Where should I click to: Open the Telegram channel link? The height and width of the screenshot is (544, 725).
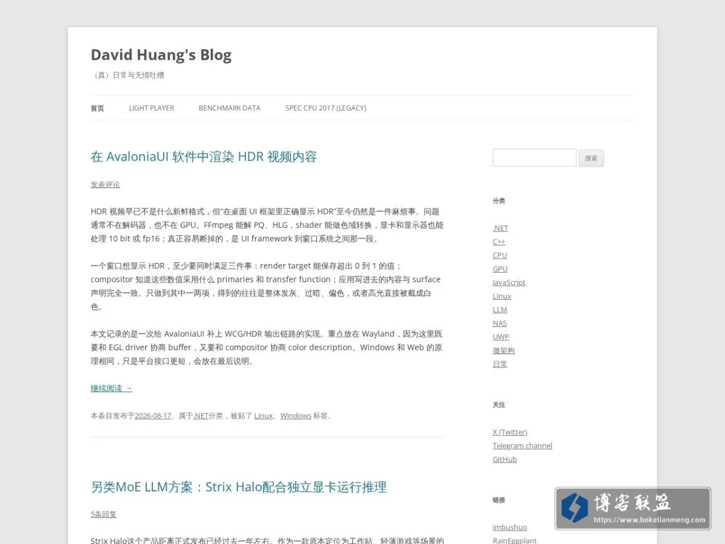523,445
